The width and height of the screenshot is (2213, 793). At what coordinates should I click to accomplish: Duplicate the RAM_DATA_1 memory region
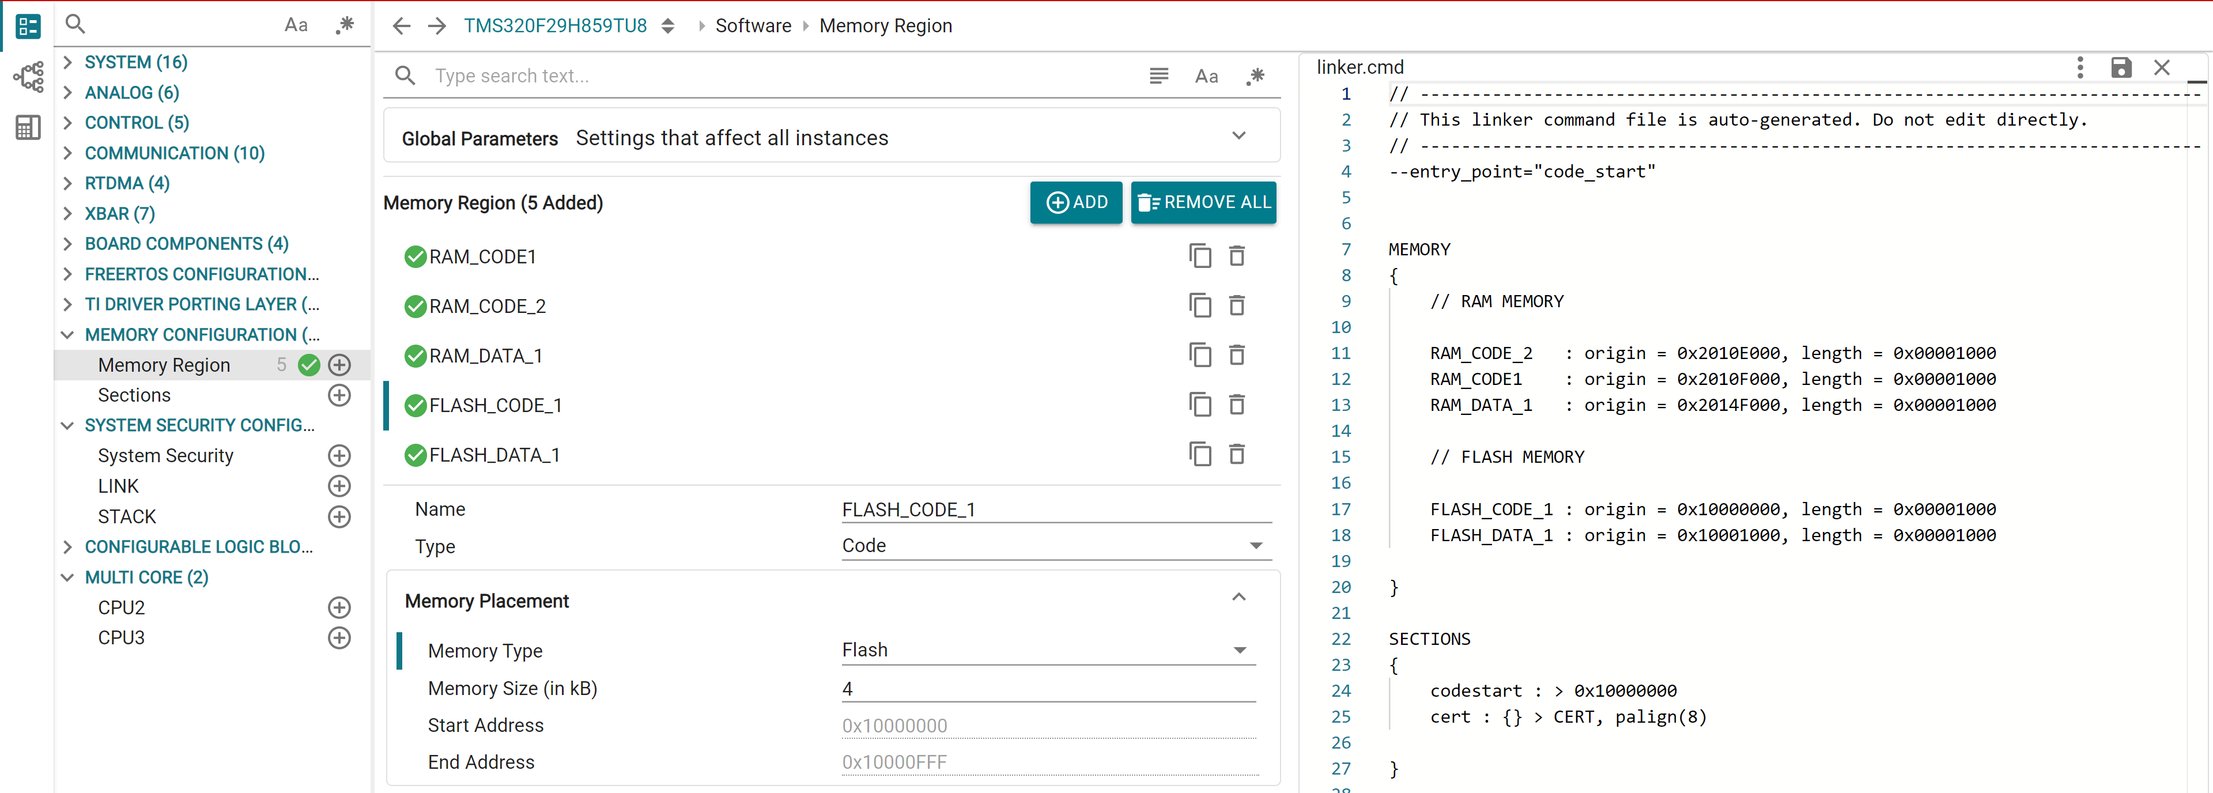[x=1199, y=355]
